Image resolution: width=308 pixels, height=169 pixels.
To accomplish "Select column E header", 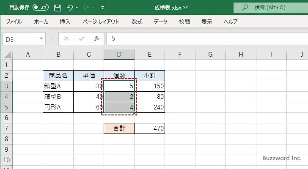I will coord(149,55).
